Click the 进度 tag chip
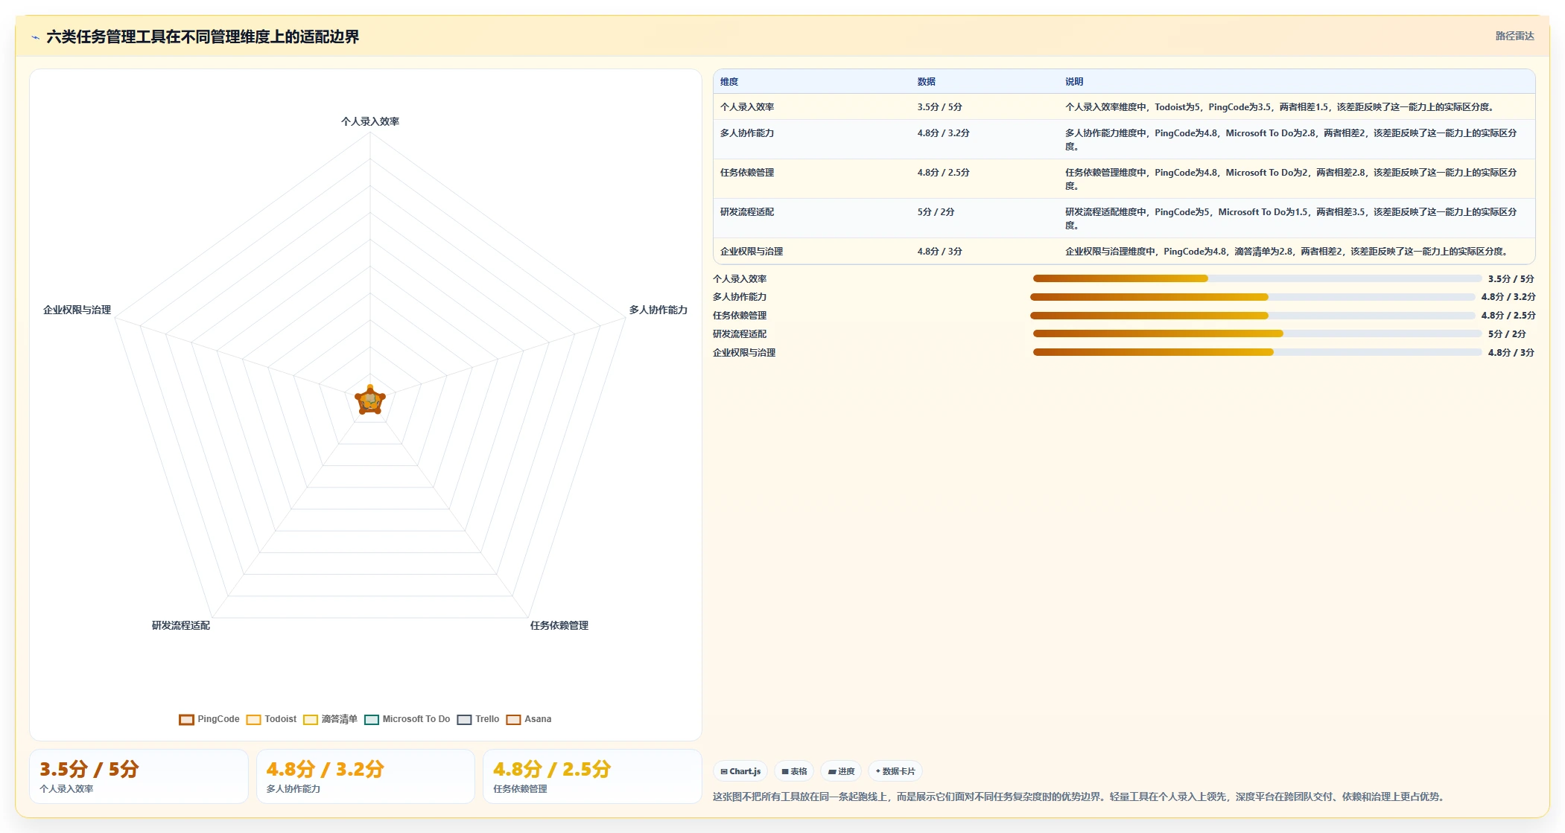 click(x=842, y=771)
